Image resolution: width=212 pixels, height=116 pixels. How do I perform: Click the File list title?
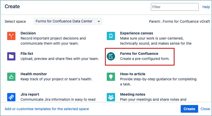27,54
